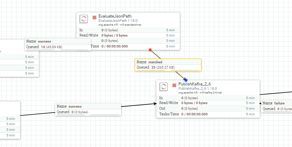This screenshot has height=147, width=292.
Task: Select the success connection with 10 queued
Action: point(58,45)
